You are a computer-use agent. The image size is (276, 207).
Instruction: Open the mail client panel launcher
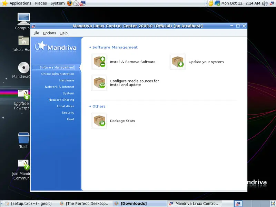(76, 3)
